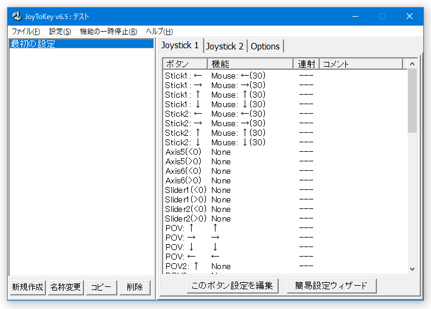Select the 最初の設定 profile
This screenshot has width=431, height=309.
(82, 43)
